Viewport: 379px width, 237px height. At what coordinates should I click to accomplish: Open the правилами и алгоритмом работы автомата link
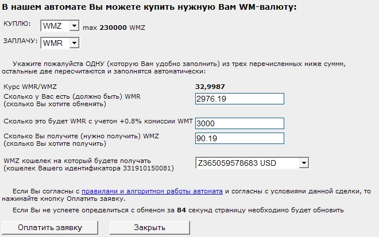[152, 191]
